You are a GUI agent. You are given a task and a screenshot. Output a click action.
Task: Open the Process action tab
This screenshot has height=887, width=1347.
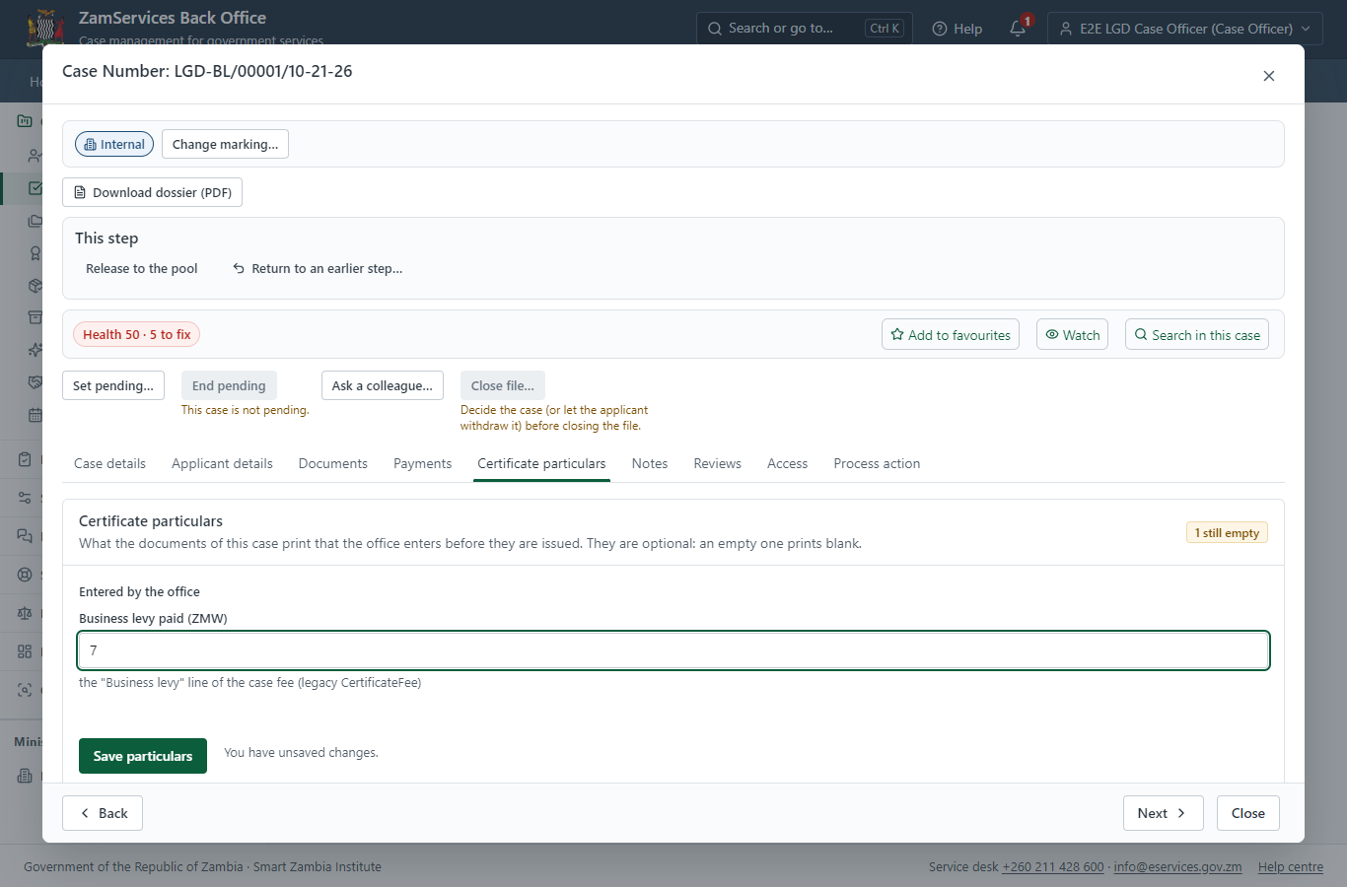[877, 463]
